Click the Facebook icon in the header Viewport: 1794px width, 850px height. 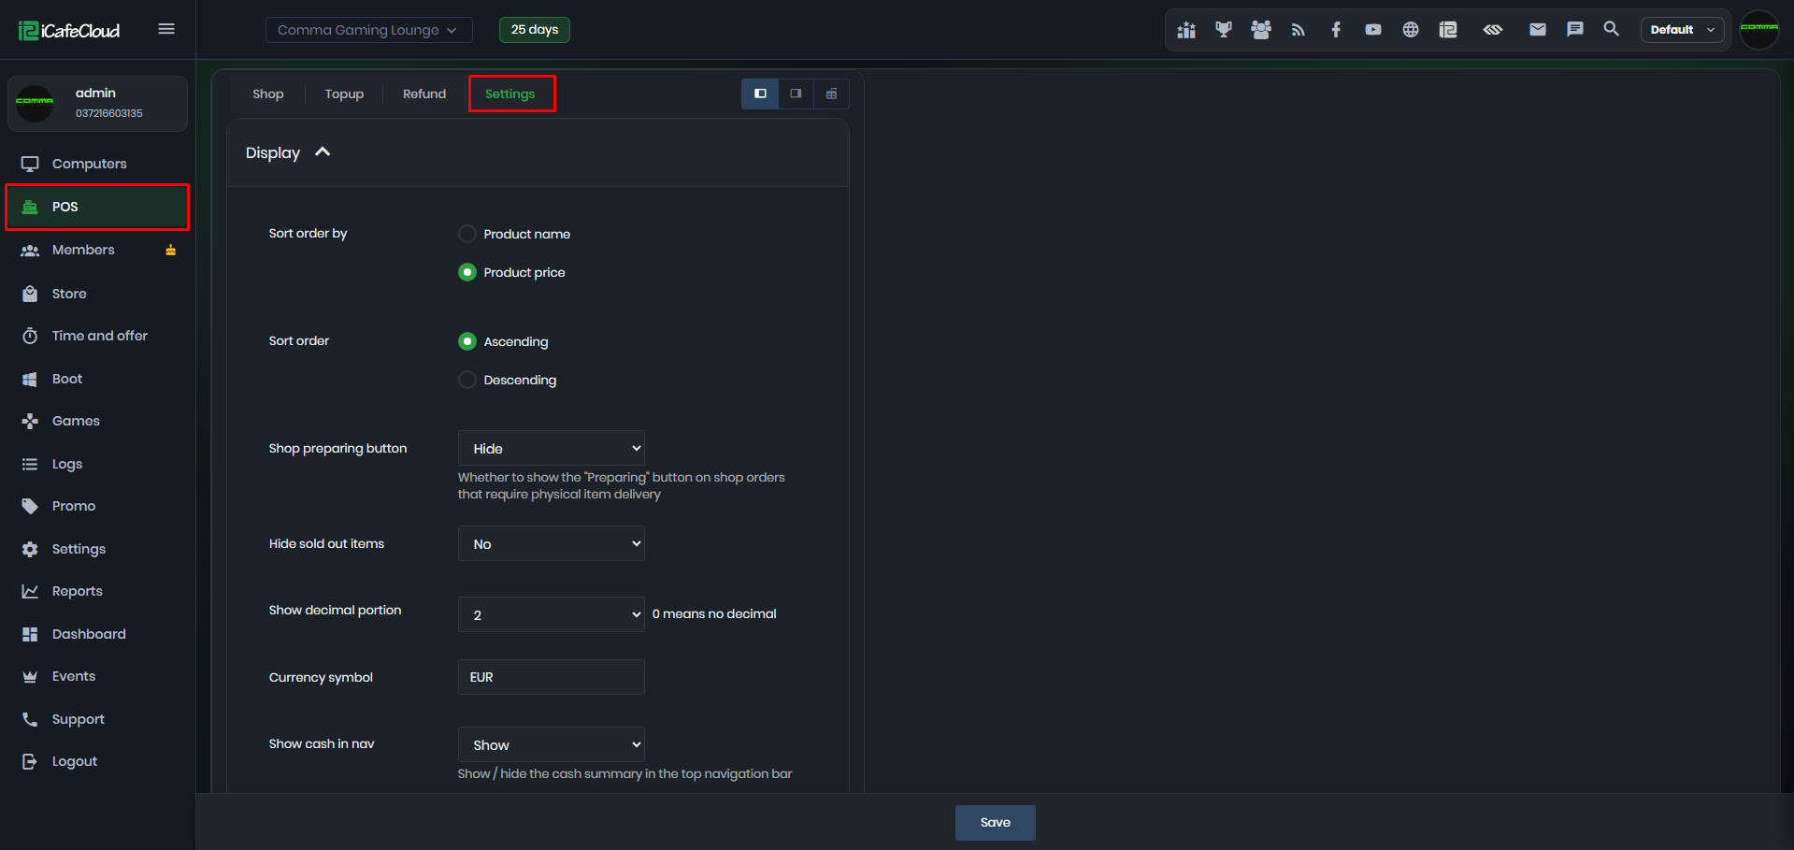pos(1335,30)
